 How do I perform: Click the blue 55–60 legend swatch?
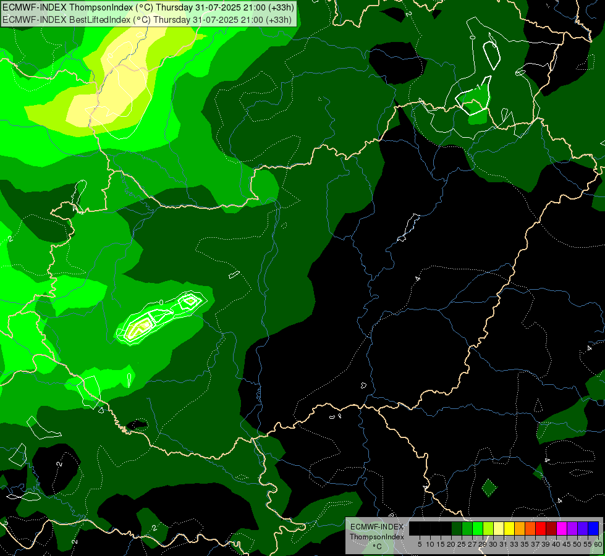[x=593, y=528]
